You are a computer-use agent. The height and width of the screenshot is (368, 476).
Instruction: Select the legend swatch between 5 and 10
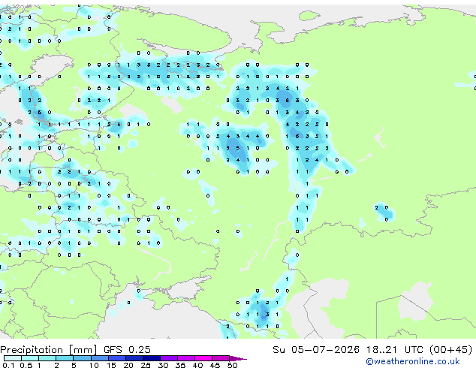click(x=82, y=358)
